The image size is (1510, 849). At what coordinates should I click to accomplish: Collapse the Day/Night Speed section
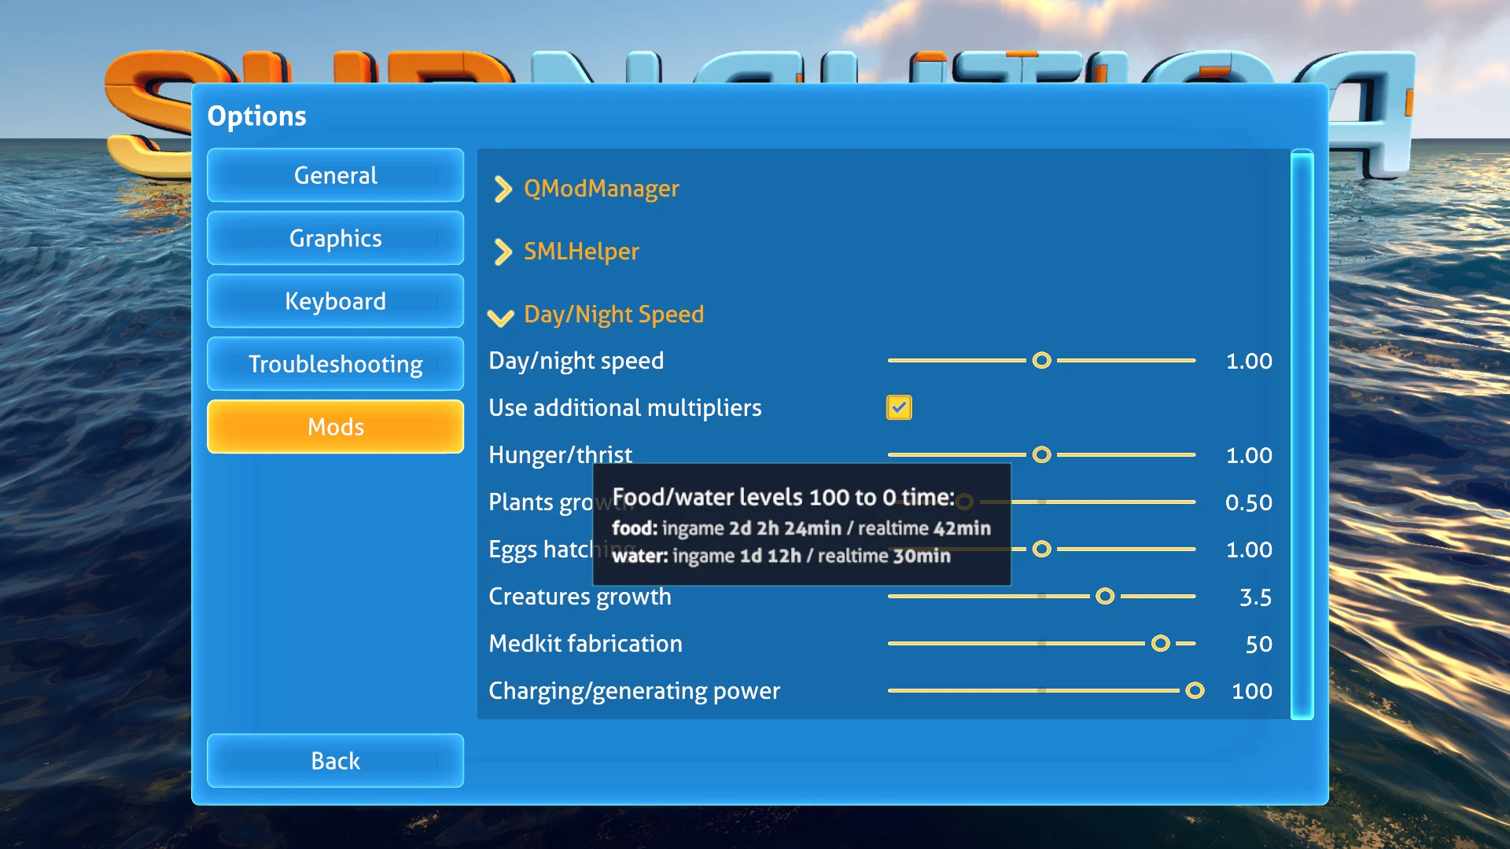pos(501,316)
